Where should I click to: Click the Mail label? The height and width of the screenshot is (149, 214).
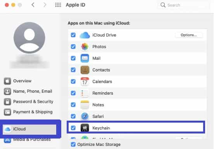tap(97, 58)
